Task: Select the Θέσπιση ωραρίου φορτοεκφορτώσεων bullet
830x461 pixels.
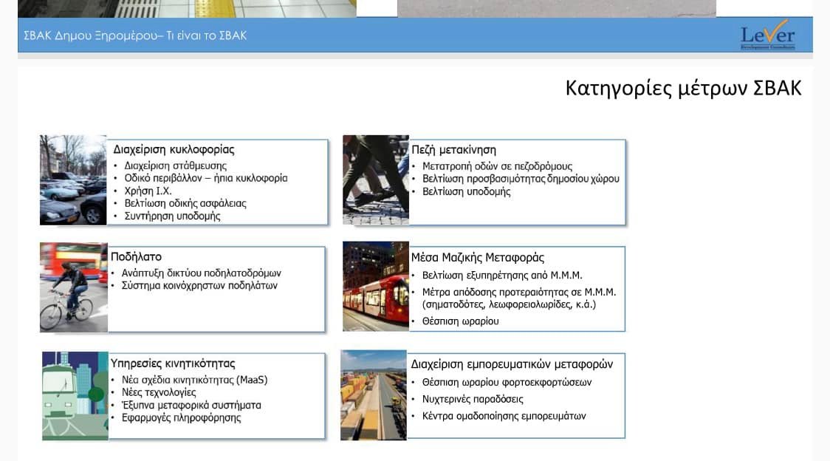Action: click(x=507, y=382)
